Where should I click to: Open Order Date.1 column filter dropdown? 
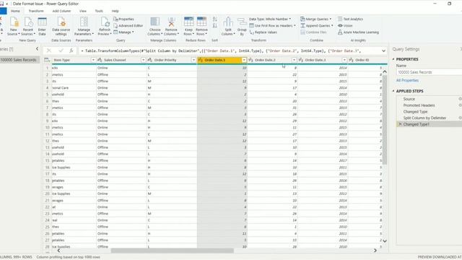click(244, 60)
